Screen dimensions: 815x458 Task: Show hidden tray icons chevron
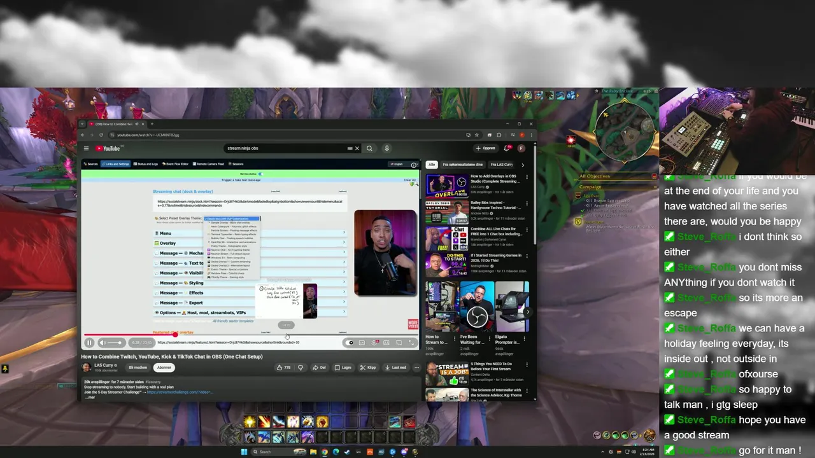(x=603, y=452)
